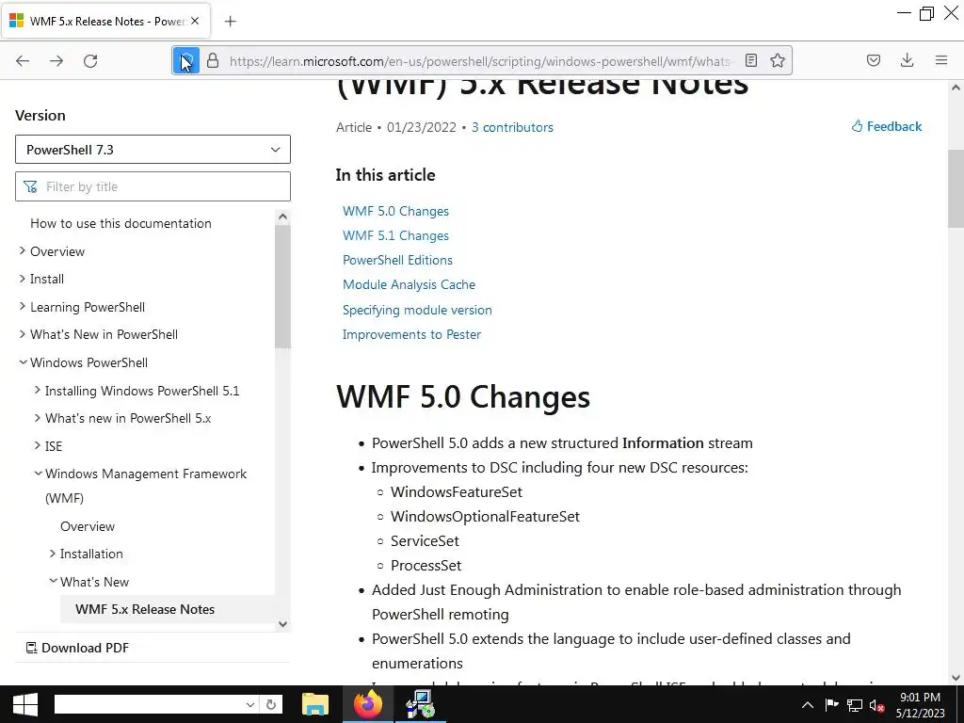964x723 pixels.
Task: Go back to the previous page
Action: [23, 60]
